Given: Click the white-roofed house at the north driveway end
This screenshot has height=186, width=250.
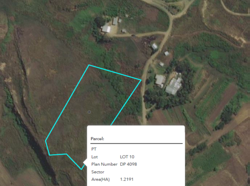Looking at the screenshot, I should point(106,29).
